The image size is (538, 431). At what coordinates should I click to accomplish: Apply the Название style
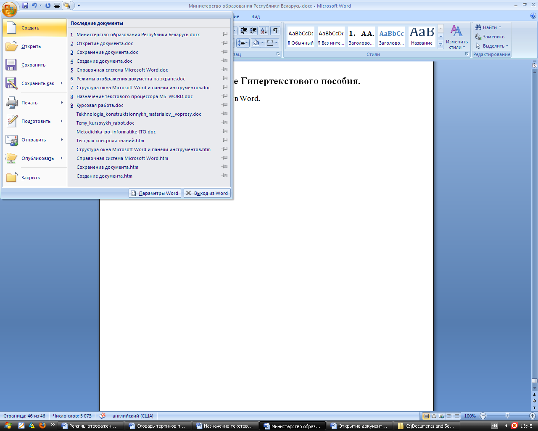coord(422,37)
